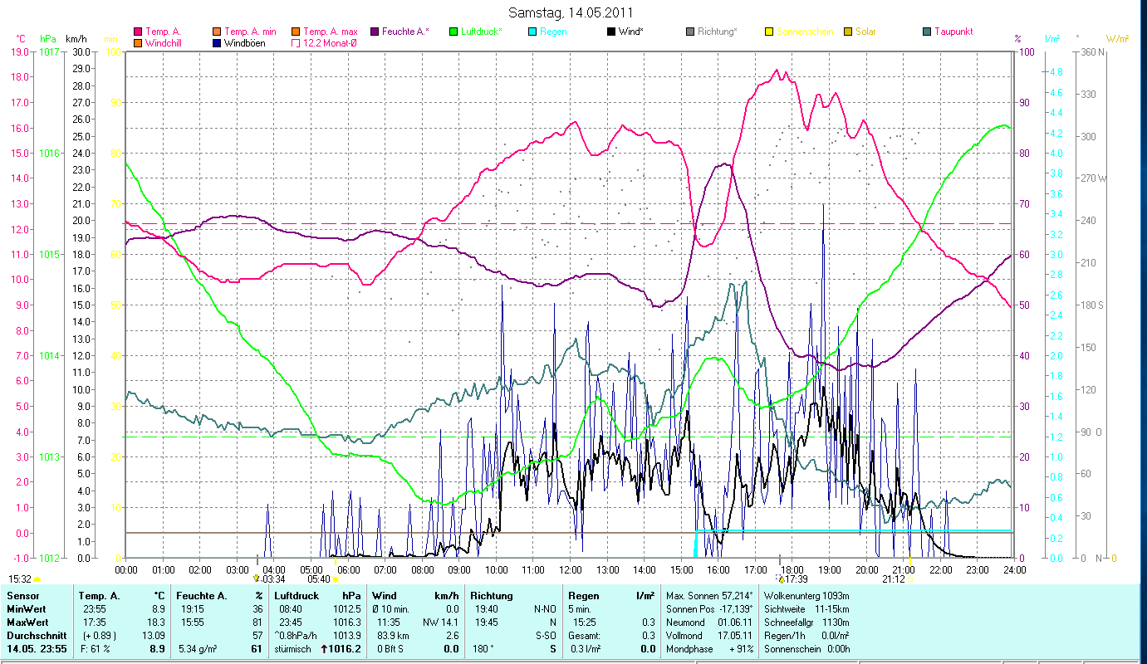Click the cyan Regen legend icon
Viewport: 1147px width, 664px height.
click(x=532, y=32)
